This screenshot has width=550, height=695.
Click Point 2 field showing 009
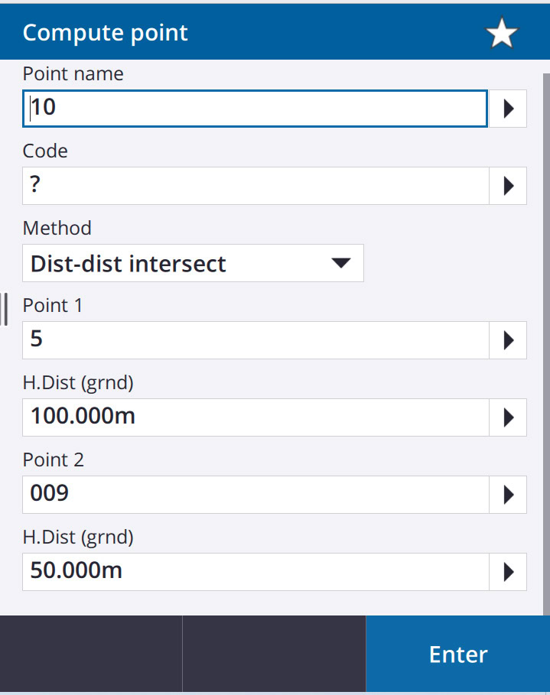(255, 495)
